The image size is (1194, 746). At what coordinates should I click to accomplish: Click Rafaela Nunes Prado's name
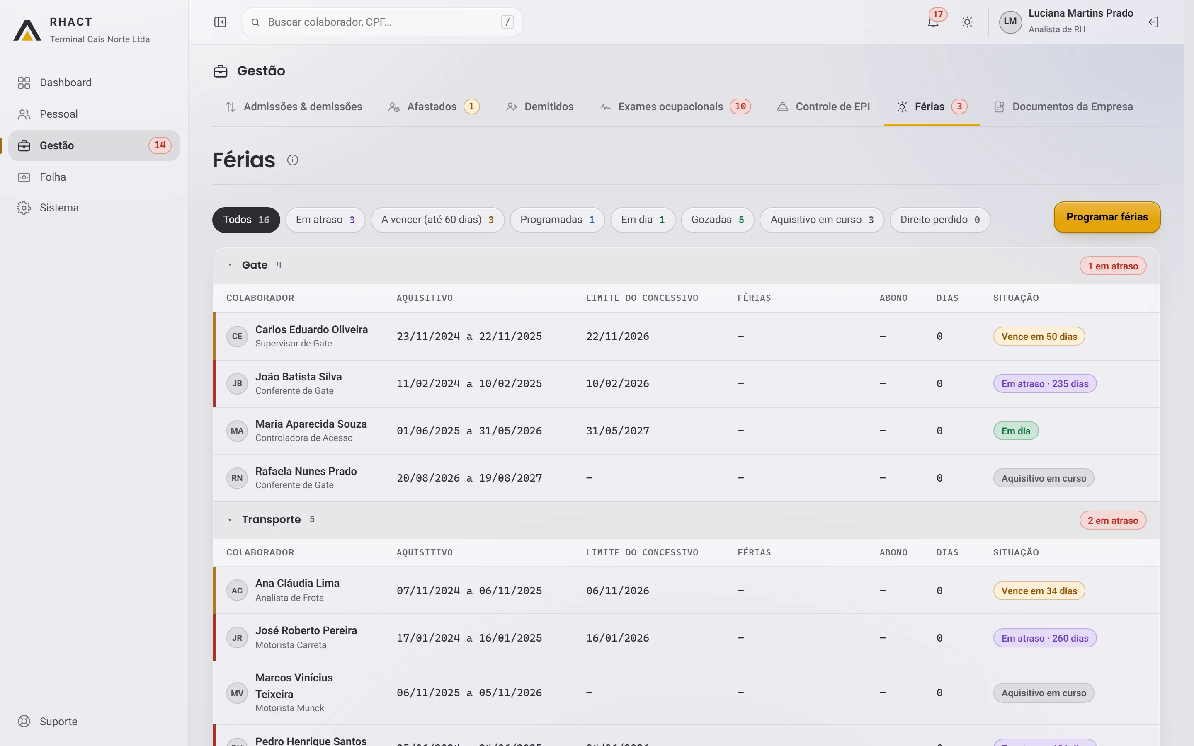pyautogui.click(x=306, y=471)
